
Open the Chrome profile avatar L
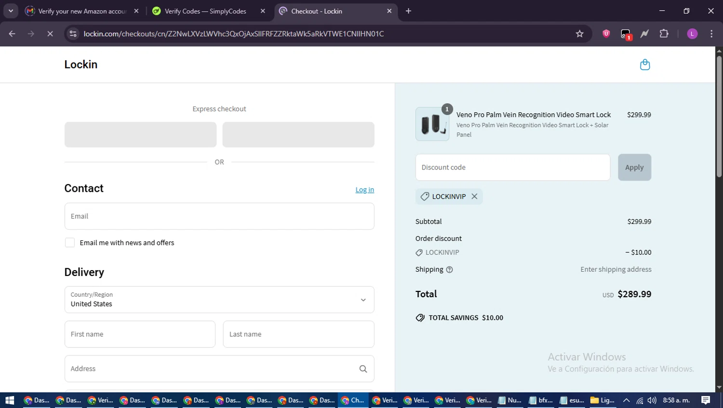click(692, 34)
